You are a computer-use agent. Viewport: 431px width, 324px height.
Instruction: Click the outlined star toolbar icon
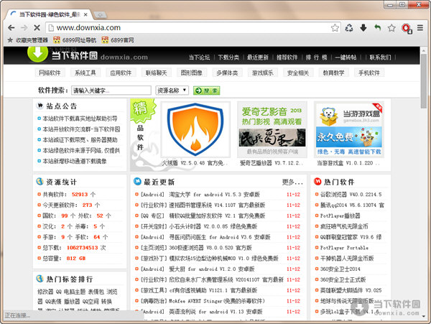(391, 28)
